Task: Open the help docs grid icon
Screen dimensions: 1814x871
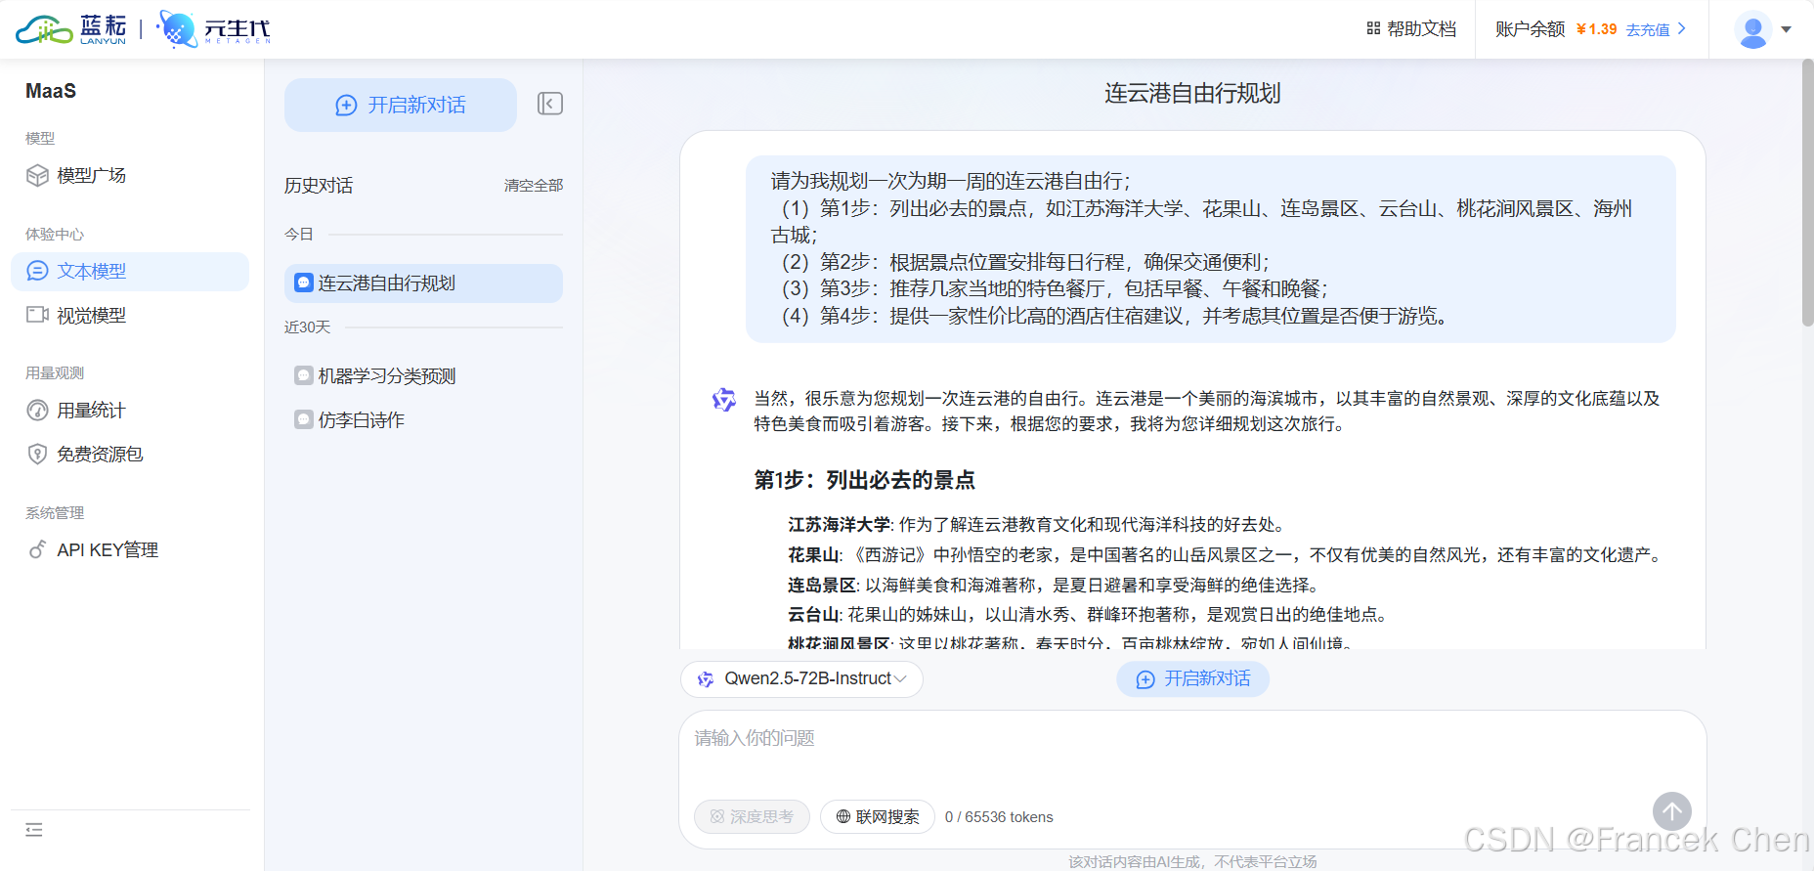Action: coord(1373,29)
